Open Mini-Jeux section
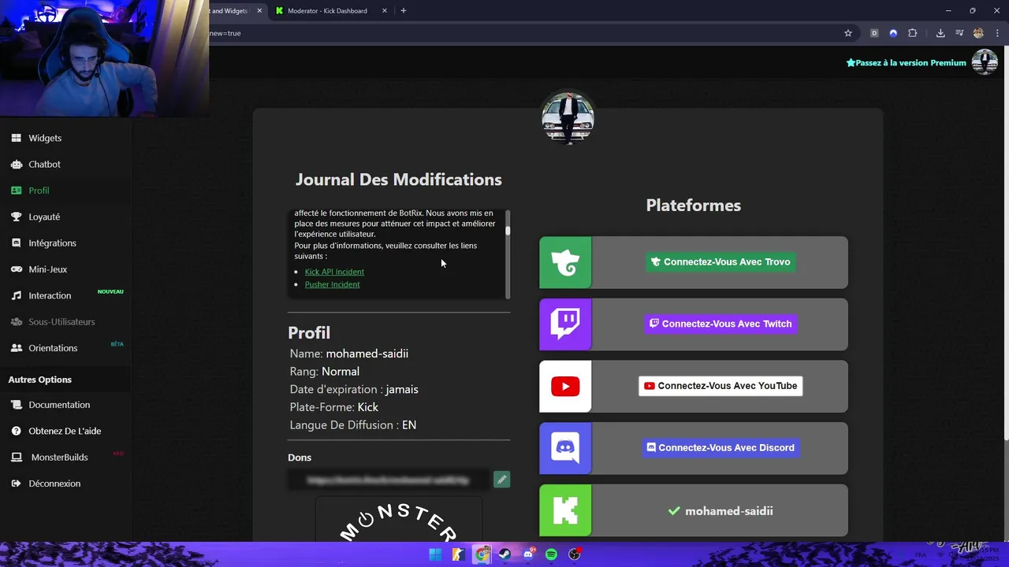Screen dimensions: 1009x567 point(47,269)
